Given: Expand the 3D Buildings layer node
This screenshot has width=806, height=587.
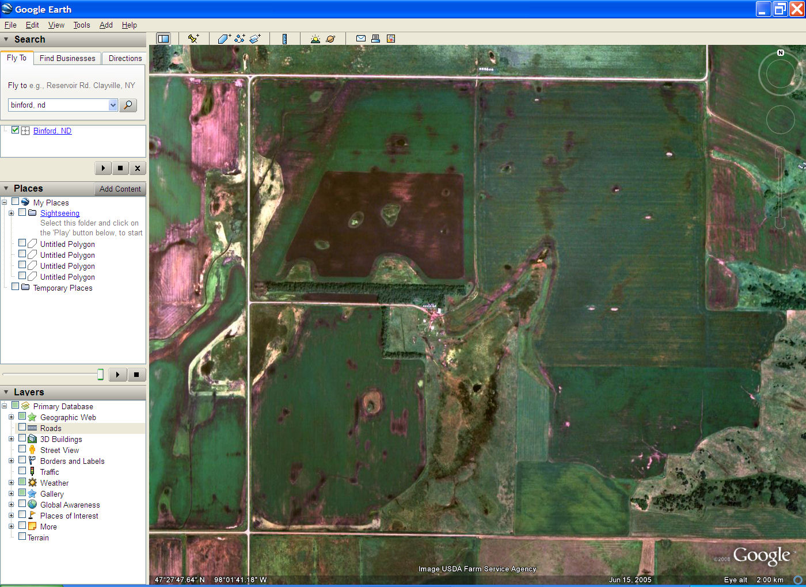Looking at the screenshot, I should [x=11, y=439].
